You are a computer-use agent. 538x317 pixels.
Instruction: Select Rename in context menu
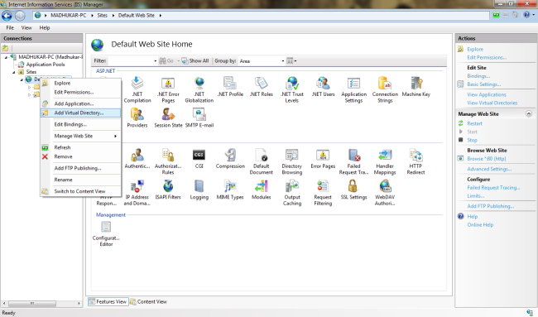80,180
